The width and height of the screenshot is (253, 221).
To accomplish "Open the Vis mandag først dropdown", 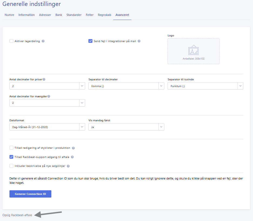I will (x=126, y=127).
